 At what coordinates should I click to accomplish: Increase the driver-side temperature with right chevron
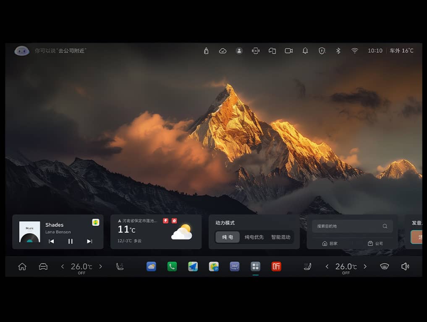pyautogui.click(x=100, y=266)
